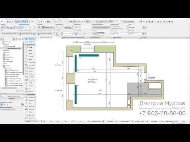Open the Конструирование menu
Viewport: 190px width, 142px height.
point(19,19)
